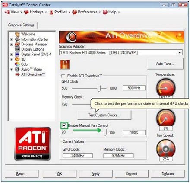Click the 'Current Values' group label
190x183 pixels.
coord(73,141)
